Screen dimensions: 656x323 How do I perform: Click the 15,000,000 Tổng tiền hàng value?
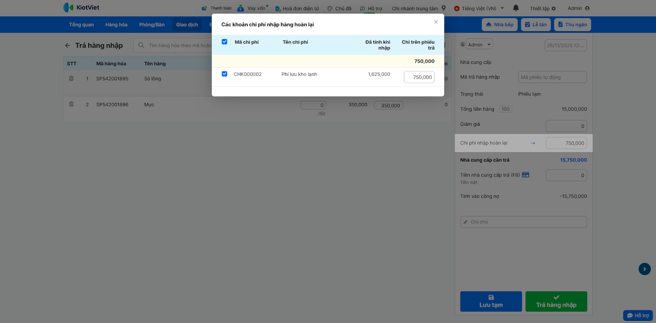(x=574, y=109)
